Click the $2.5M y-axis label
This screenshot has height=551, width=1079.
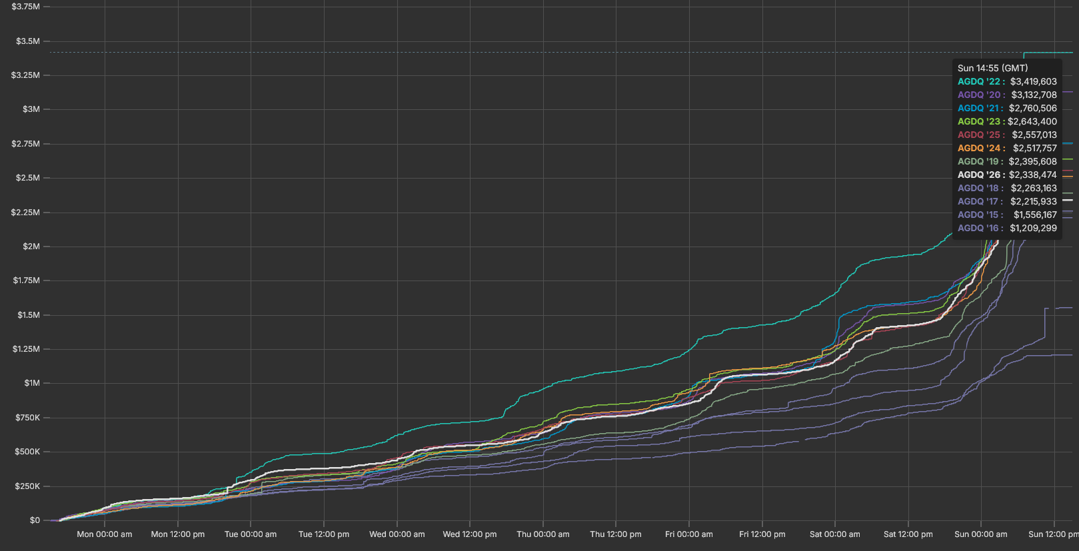point(28,178)
